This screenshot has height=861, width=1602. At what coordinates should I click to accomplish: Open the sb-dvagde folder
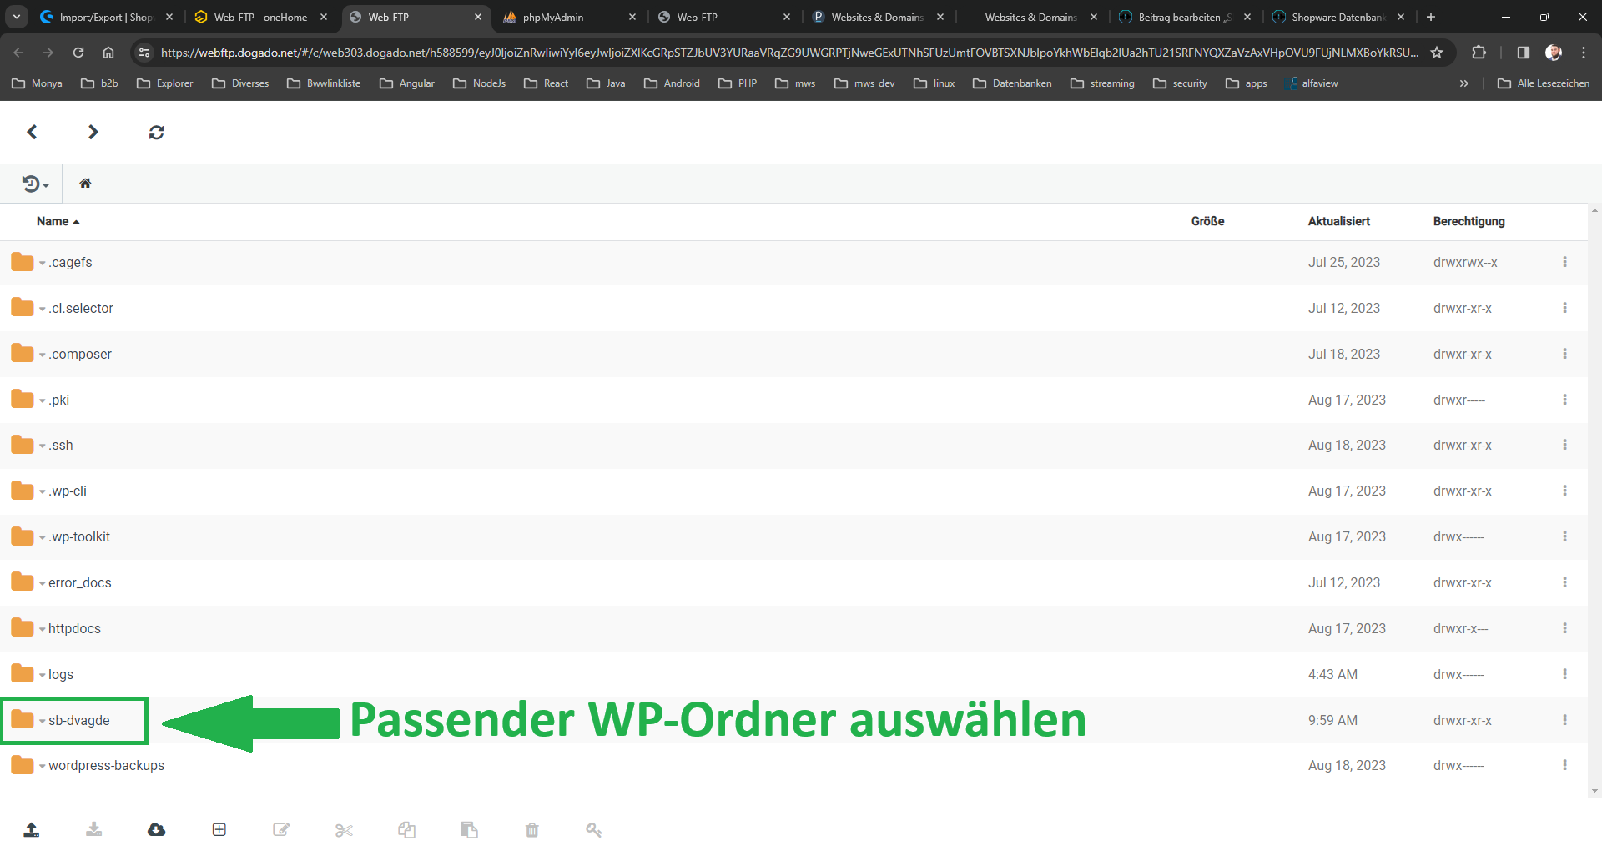(x=79, y=720)
